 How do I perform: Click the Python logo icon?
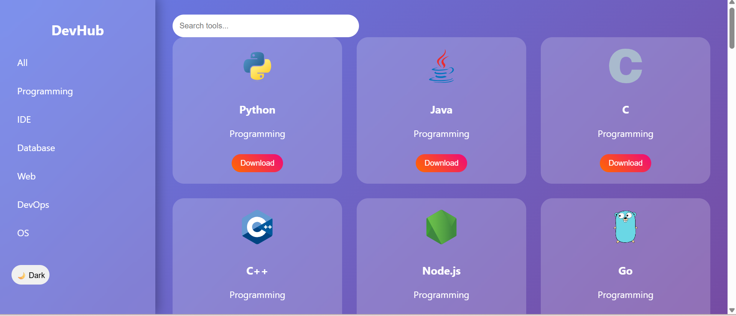[x=257, y=66]
